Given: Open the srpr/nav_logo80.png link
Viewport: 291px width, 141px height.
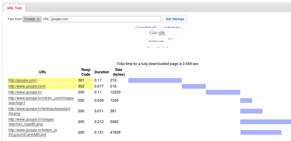Looking at the screenshot, I should coord(31,121).
